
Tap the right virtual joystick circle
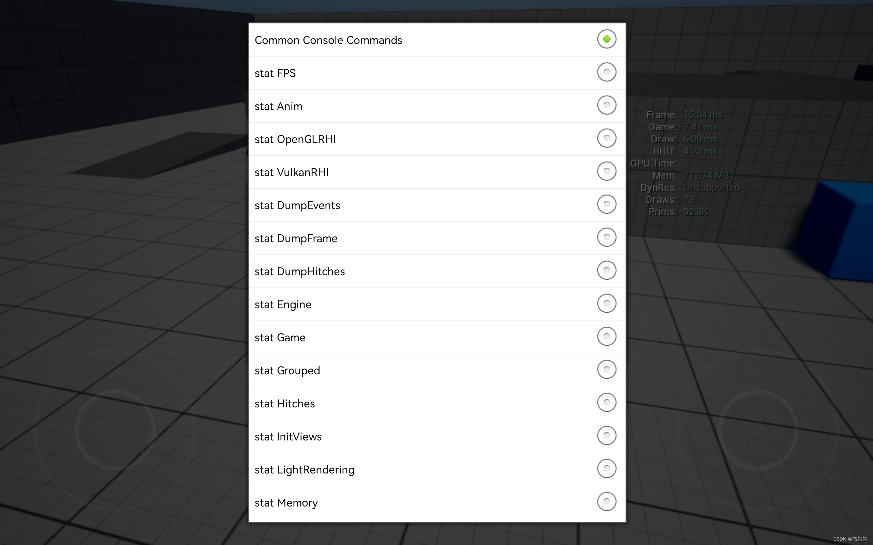[757, 430]
